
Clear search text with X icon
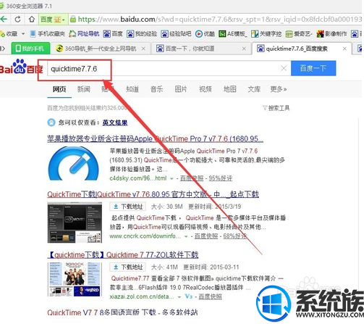pos(284,69)
